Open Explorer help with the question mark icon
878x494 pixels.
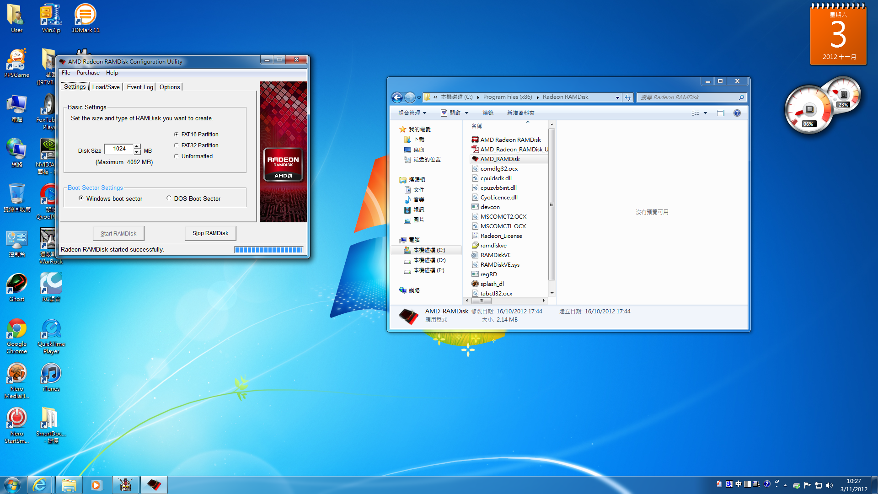[737, 113]
